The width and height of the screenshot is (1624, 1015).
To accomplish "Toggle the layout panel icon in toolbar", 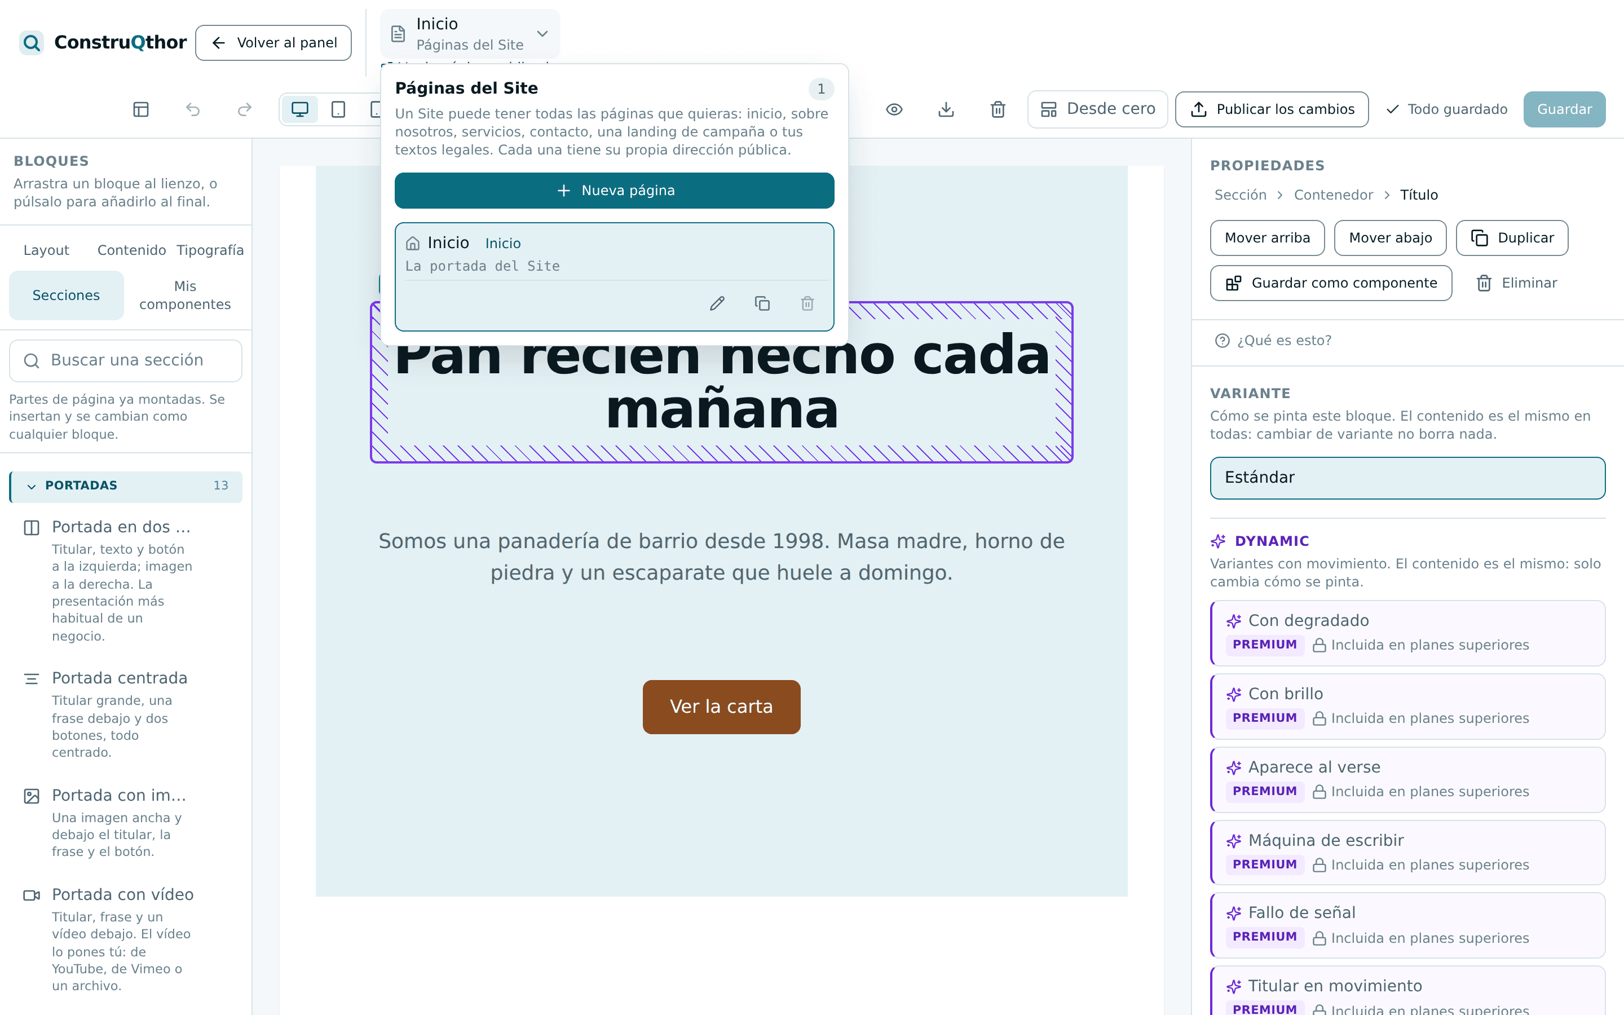I will click(x=141, y=109).
